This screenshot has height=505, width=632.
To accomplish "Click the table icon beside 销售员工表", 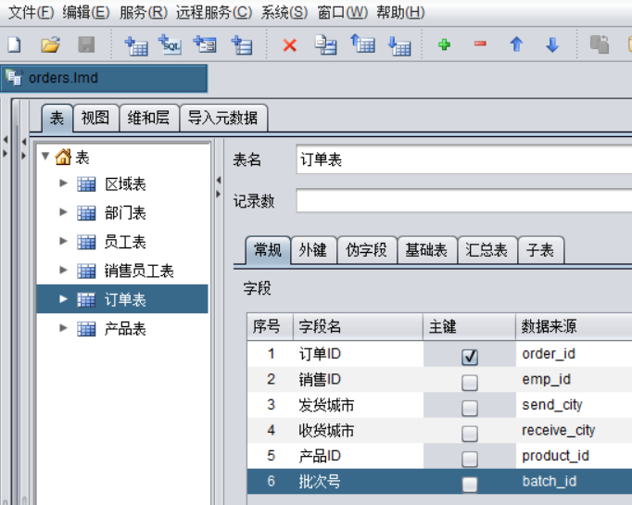I will (x=86, y=271).
